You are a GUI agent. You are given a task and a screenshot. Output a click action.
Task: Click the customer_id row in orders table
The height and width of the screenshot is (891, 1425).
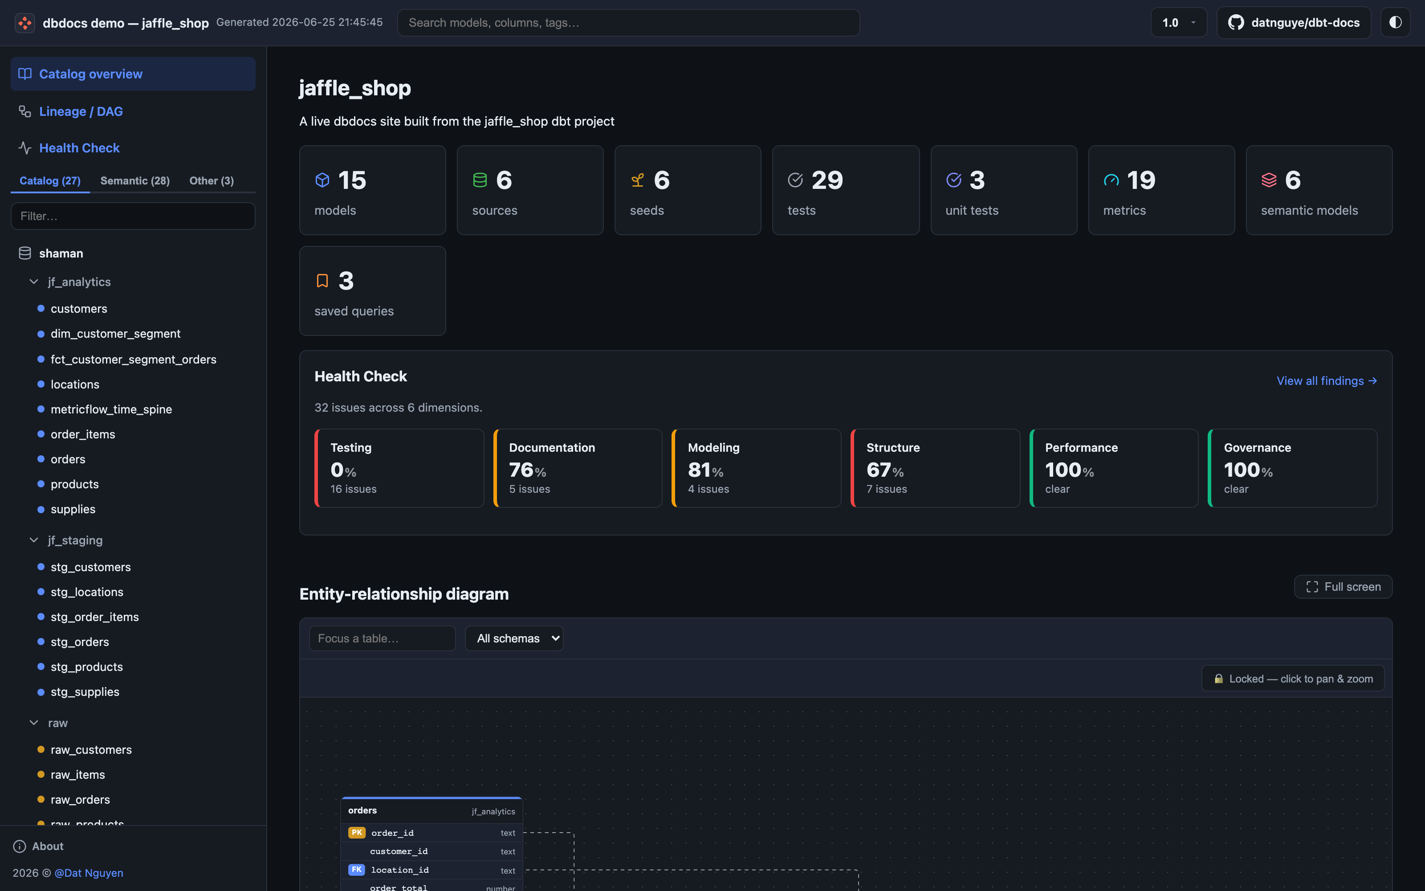pyautogui.click(x=432, y=851)
